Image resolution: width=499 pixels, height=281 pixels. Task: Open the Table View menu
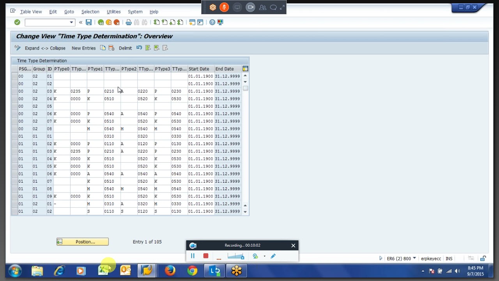31,12
